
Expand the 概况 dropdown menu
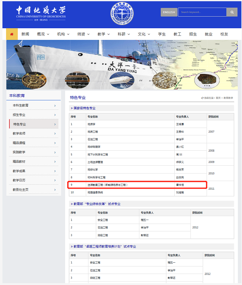tap(43, 34)
